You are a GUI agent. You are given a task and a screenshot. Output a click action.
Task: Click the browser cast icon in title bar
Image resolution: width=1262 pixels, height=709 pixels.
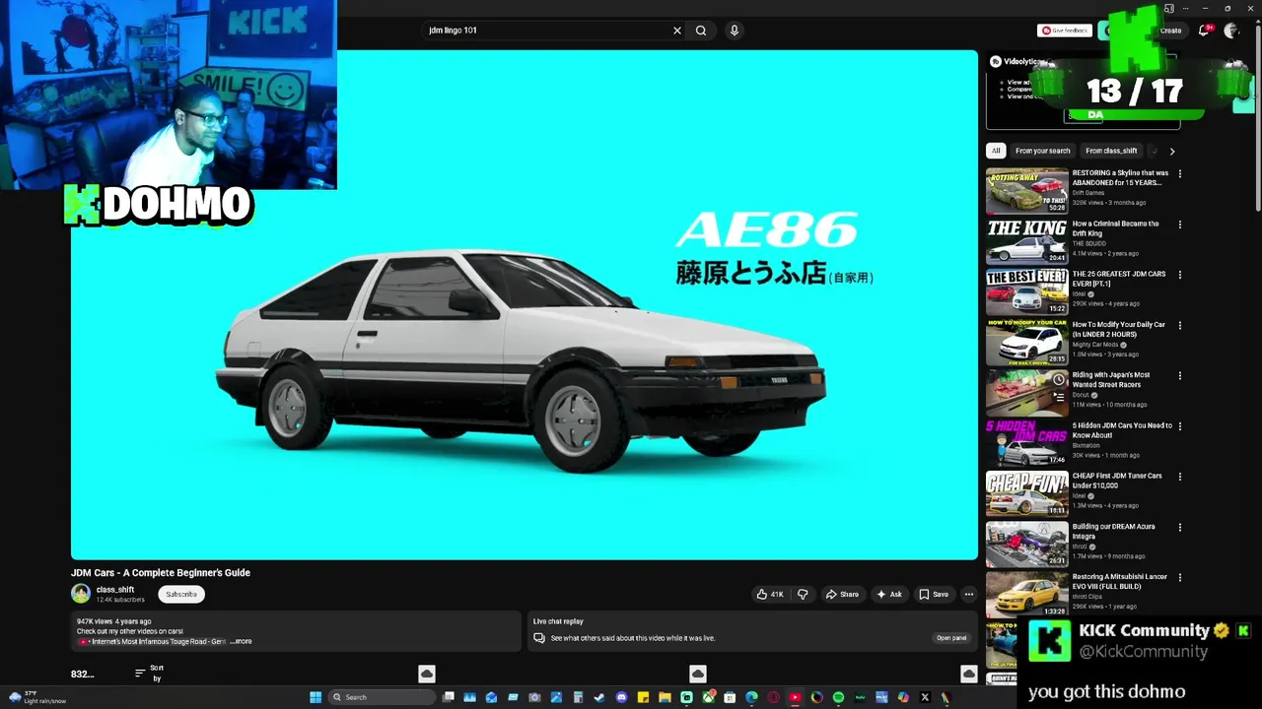tap(1168, 8)
